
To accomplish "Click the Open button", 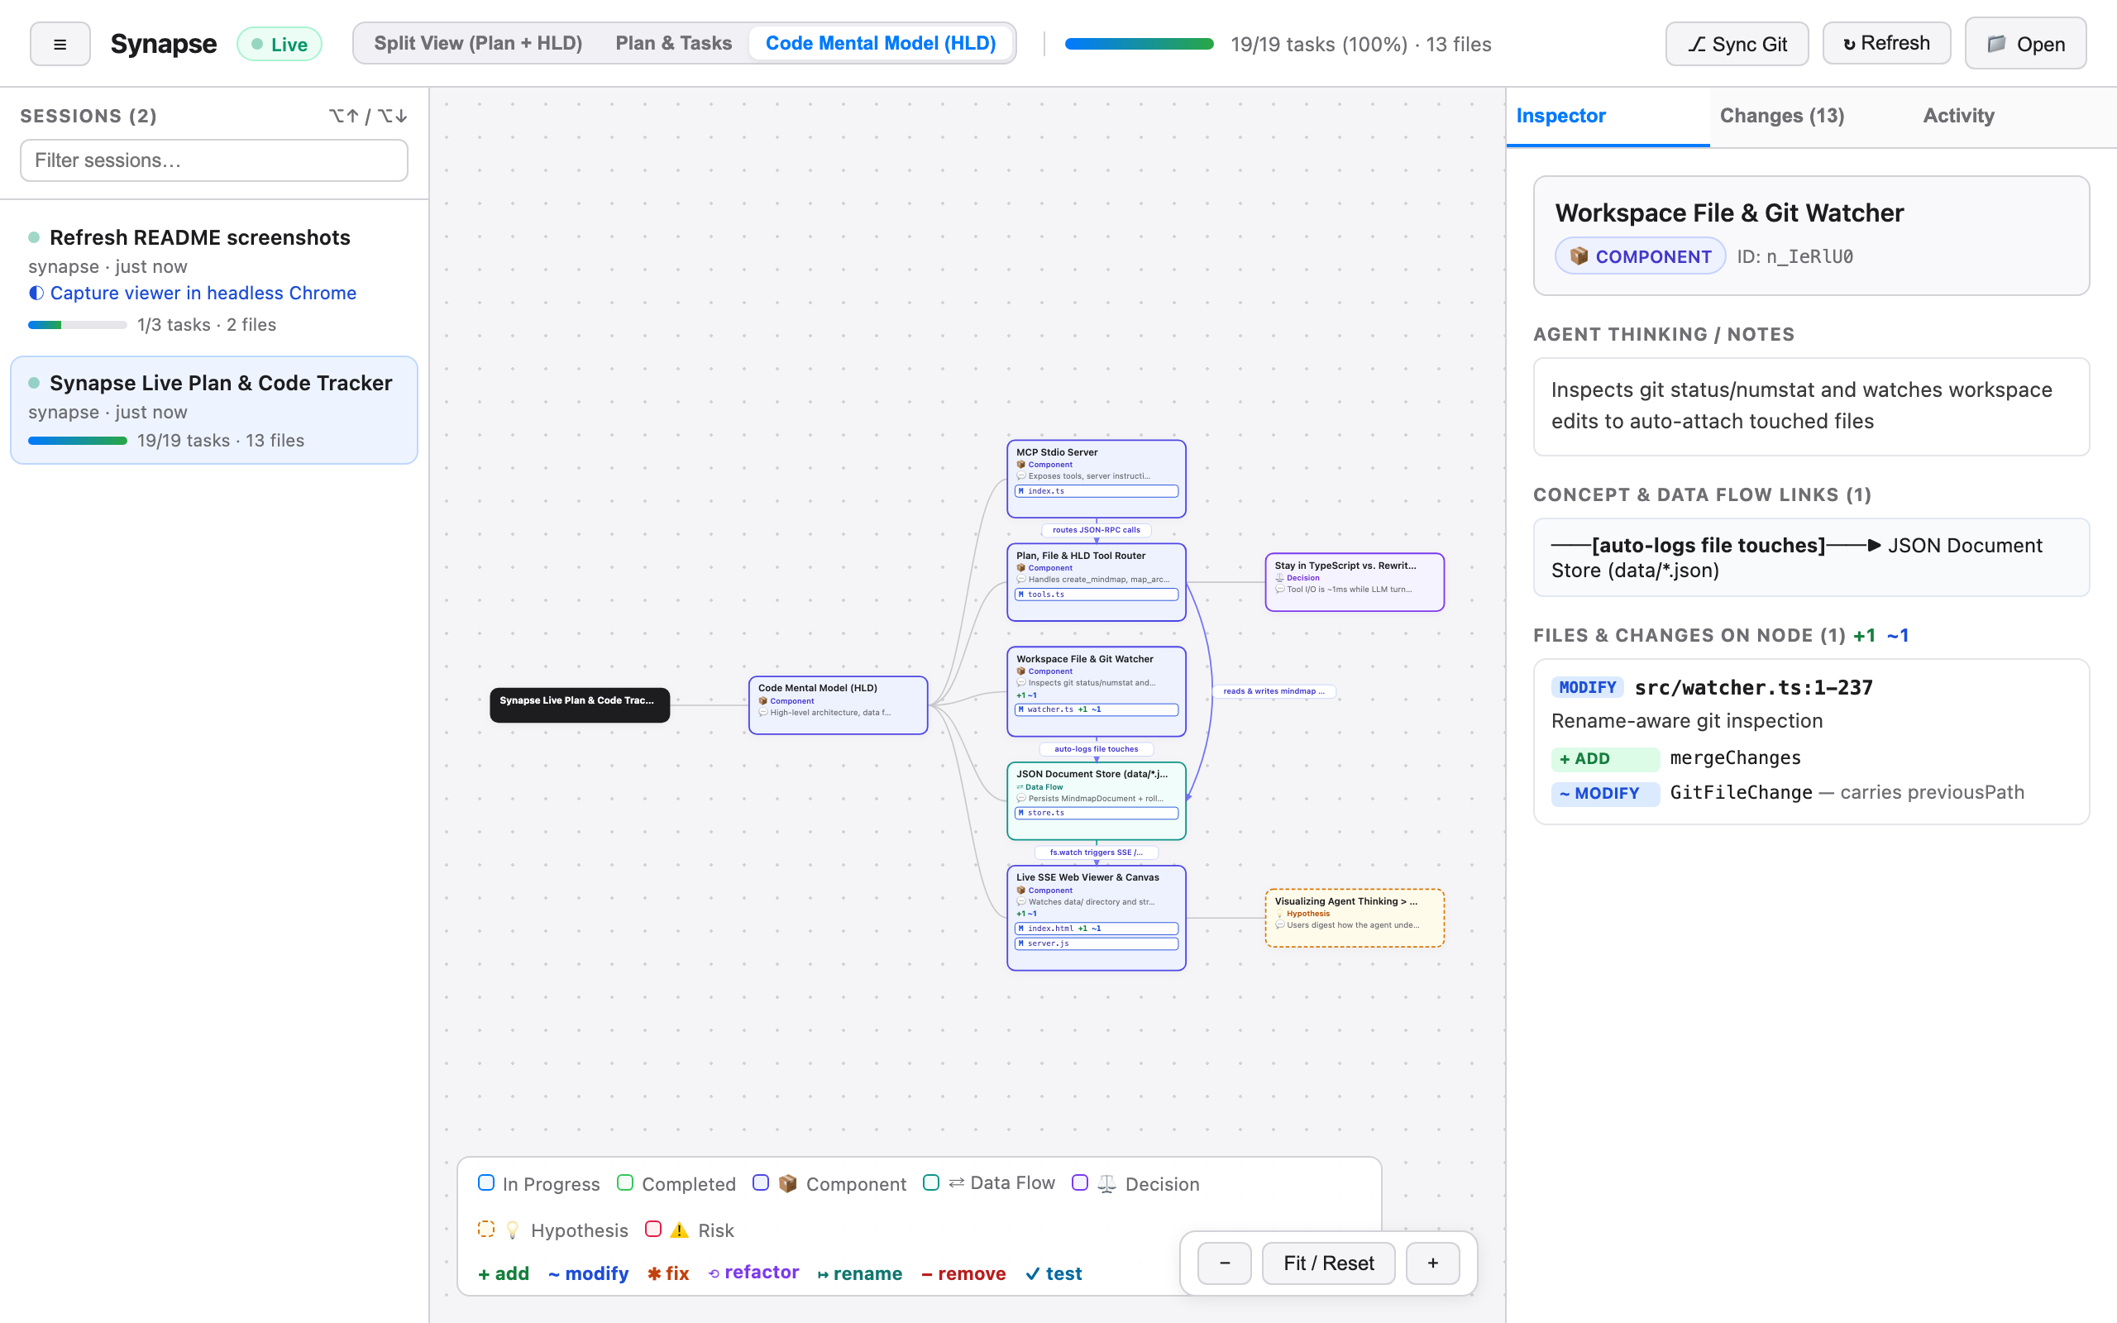I will pos(2025,44).
